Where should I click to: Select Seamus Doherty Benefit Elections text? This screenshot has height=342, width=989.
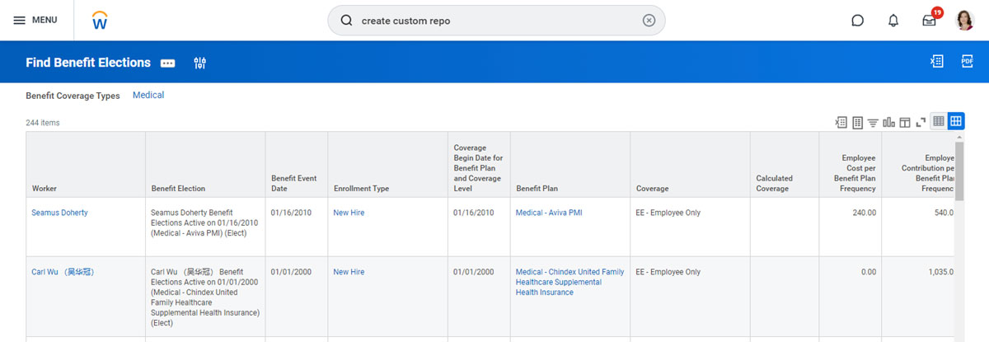click(x=204, y=223)
